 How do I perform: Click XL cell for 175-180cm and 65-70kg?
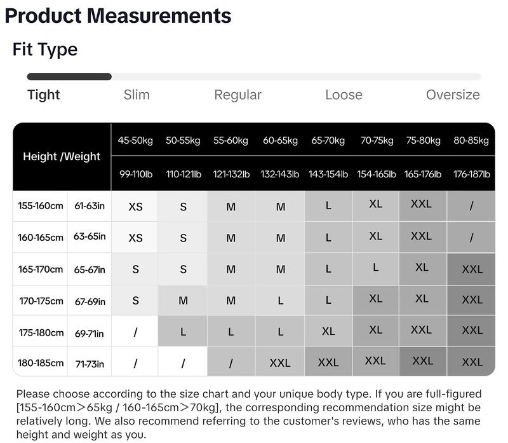tap(328, 331)
